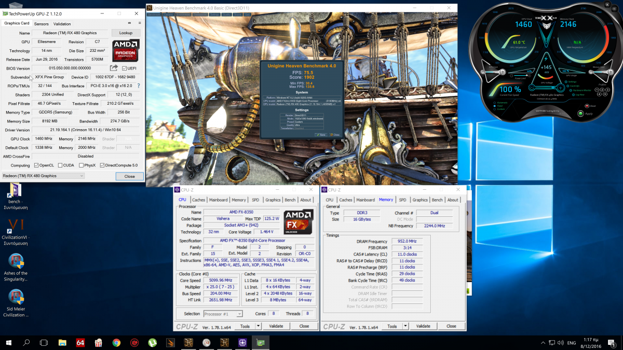
Task: Toggle the OpenCL checkbox
Action: (x=36, y=165)
